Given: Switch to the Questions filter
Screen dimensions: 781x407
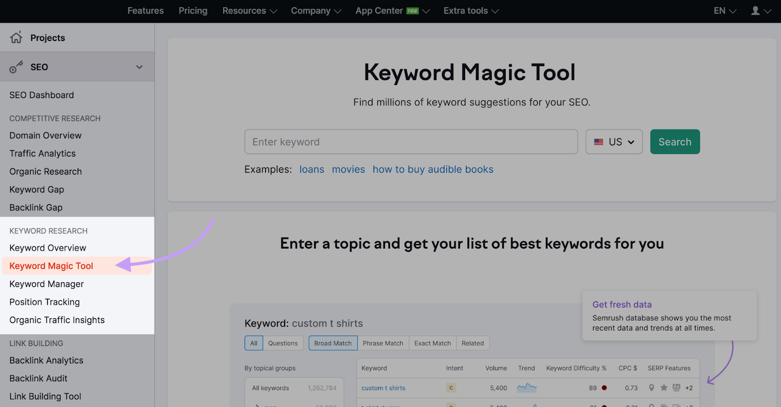Looking at the screenshot, I should [283, 343].
